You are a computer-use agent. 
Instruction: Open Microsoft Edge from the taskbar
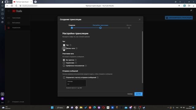tap(95, 108)
